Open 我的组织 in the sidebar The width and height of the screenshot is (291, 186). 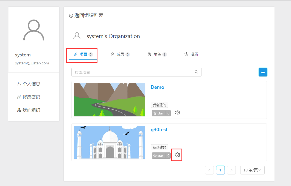[29, 110]
